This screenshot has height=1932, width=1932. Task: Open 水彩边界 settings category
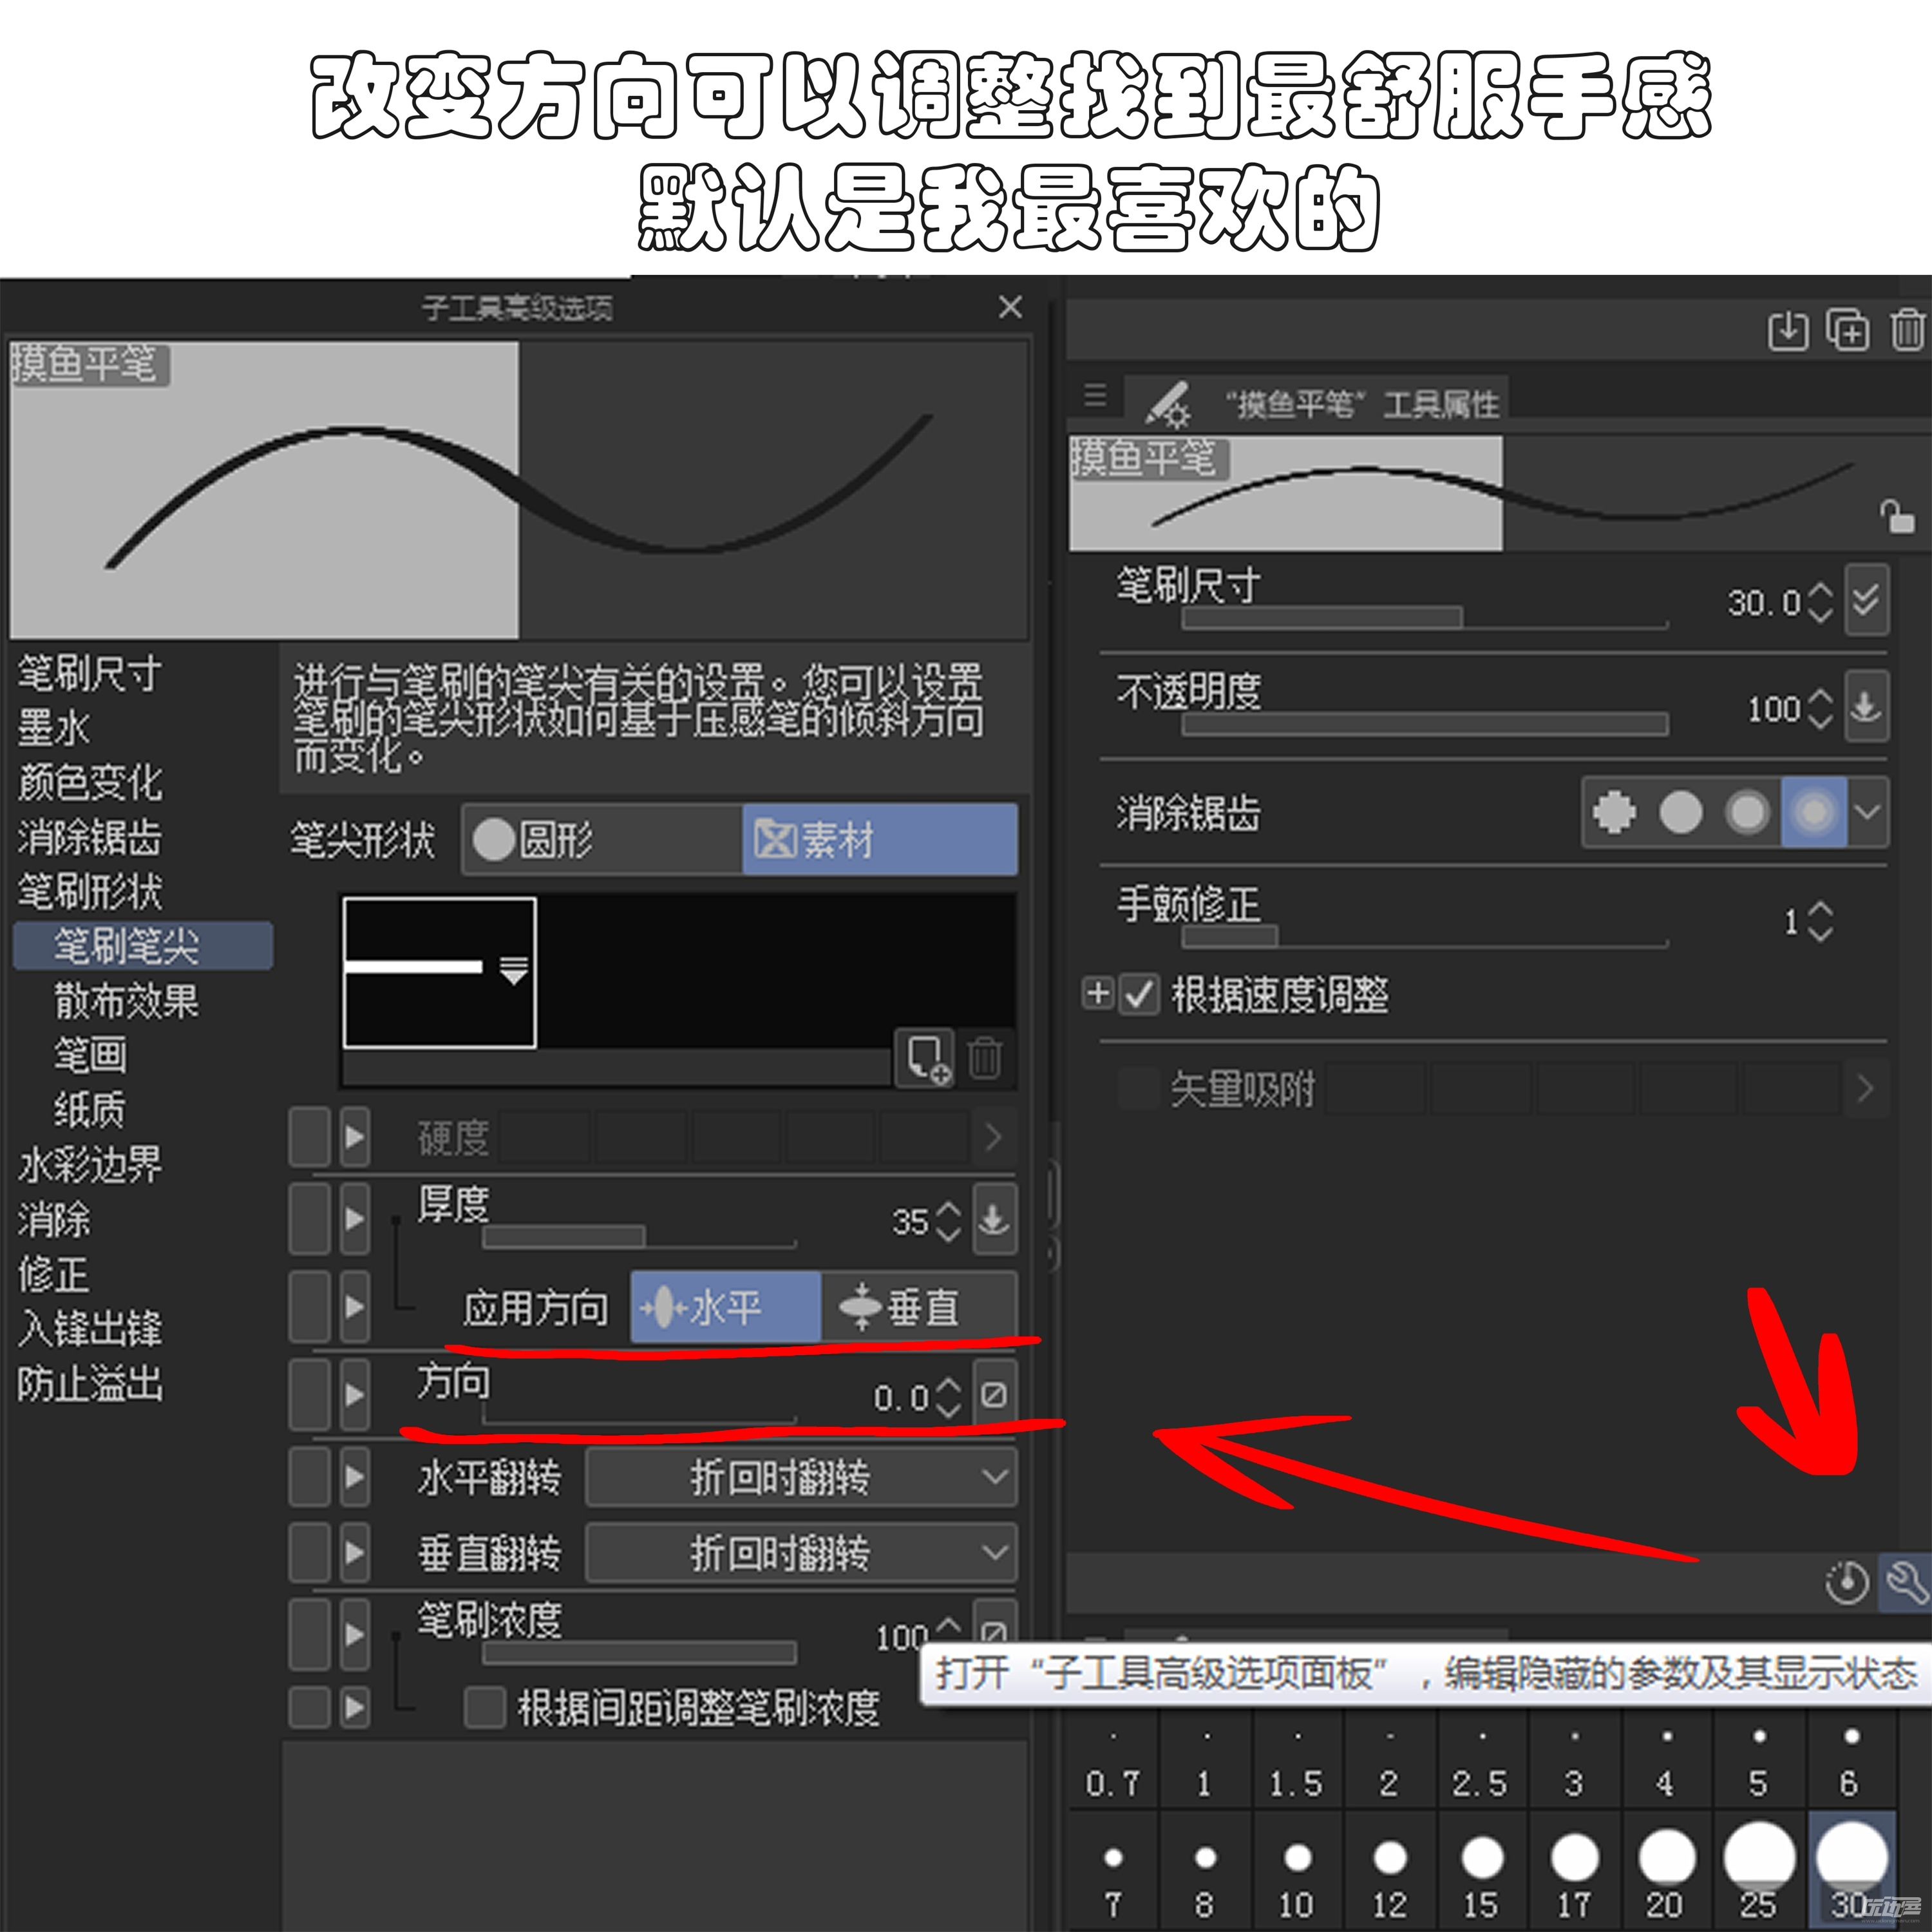(x=90, y=1165)
